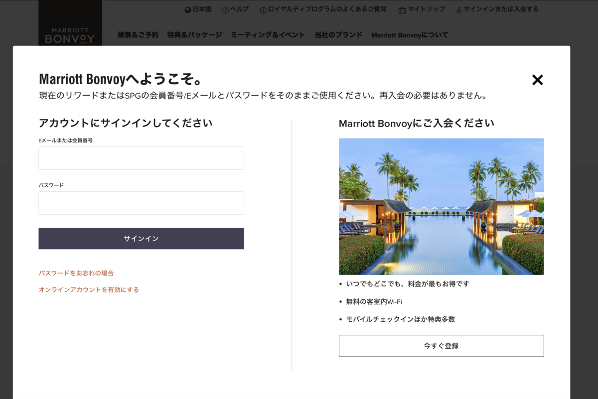Click the info icon beside ロイヤルティプログラム

pyautogui.click(x=263, y=10)
